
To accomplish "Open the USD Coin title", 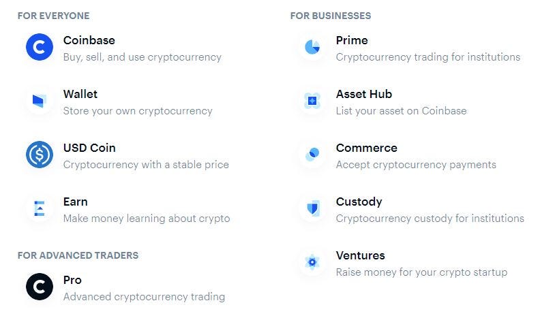I will click(89, 148).
